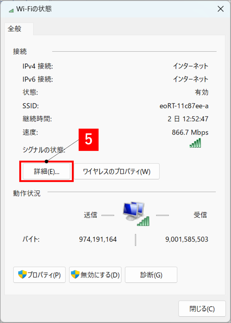Open ワイヤレスのプロパティ(W) button

point(117,171)
